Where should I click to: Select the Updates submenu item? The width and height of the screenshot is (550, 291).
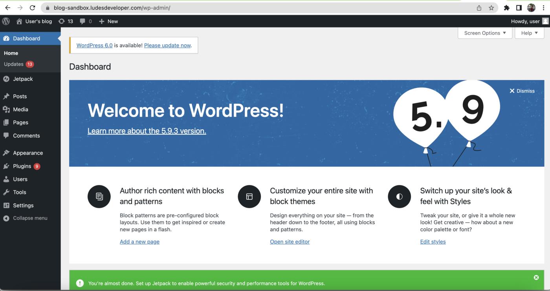coord(14,64)
